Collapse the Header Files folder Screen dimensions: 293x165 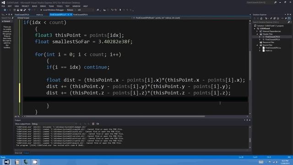257,34
